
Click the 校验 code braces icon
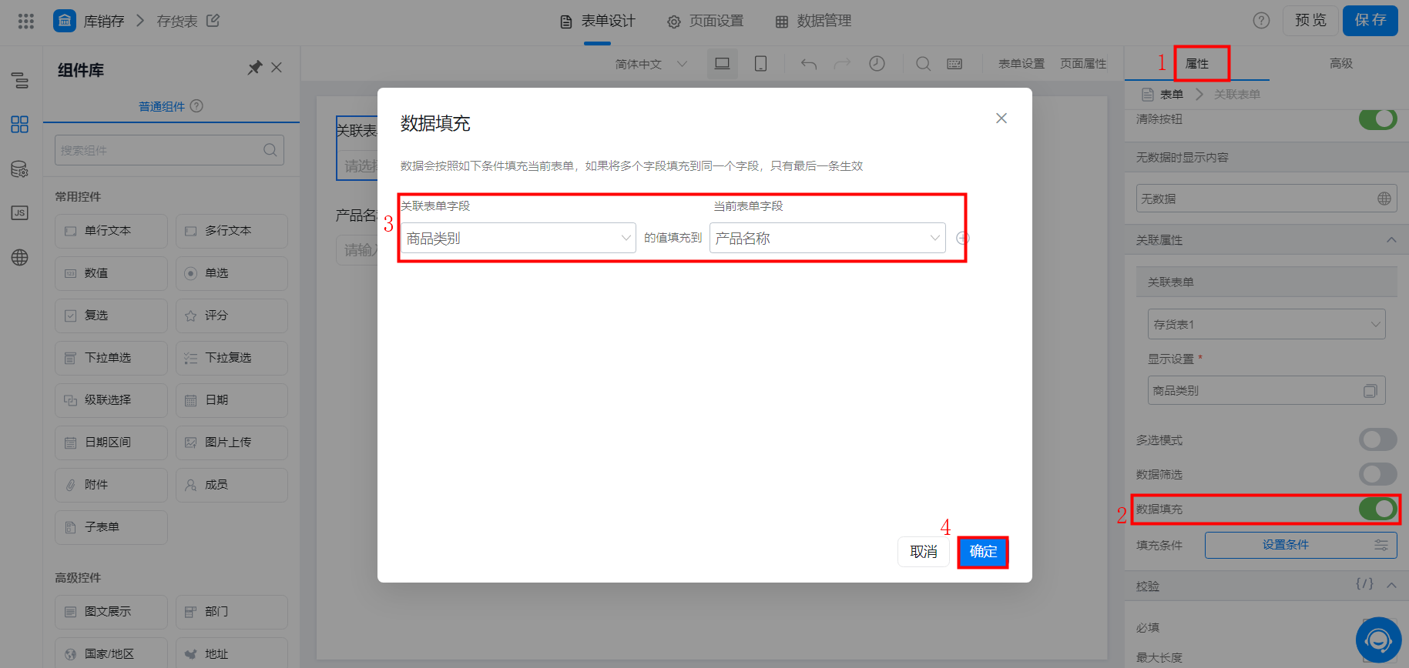(1364, 584)
